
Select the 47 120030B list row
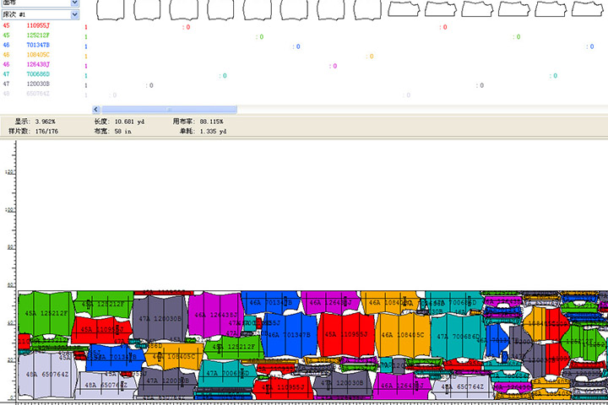coord(40,84)
